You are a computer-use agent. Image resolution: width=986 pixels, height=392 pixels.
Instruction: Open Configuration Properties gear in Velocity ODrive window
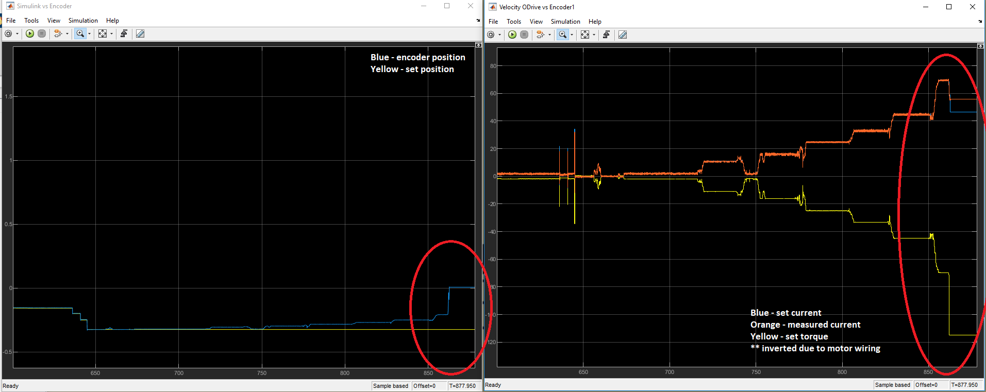click(491, 35)
